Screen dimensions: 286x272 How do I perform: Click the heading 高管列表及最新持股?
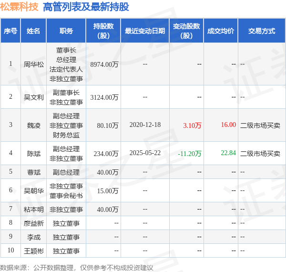pyautogui.click(x=86, y=7)
